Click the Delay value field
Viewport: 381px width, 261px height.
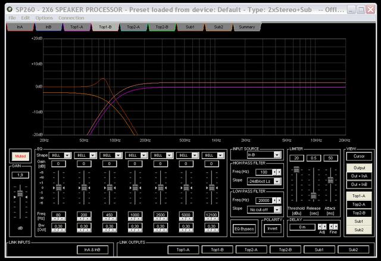click(x=302, y=227)
